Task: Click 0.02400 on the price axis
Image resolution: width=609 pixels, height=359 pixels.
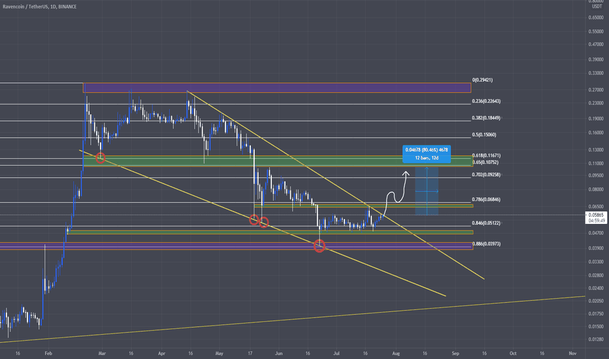Action: [596, 289]
